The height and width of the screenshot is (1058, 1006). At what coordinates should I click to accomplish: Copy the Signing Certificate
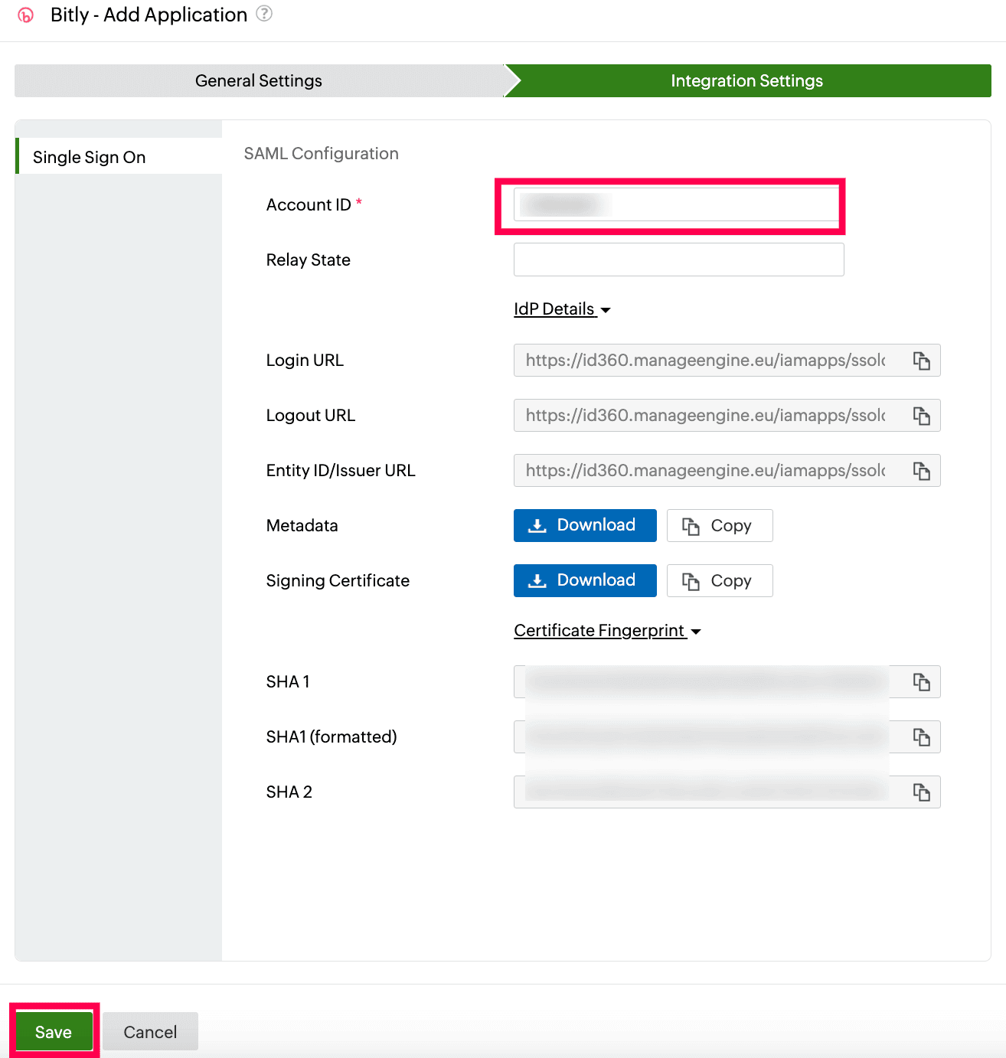coord(720,581)
